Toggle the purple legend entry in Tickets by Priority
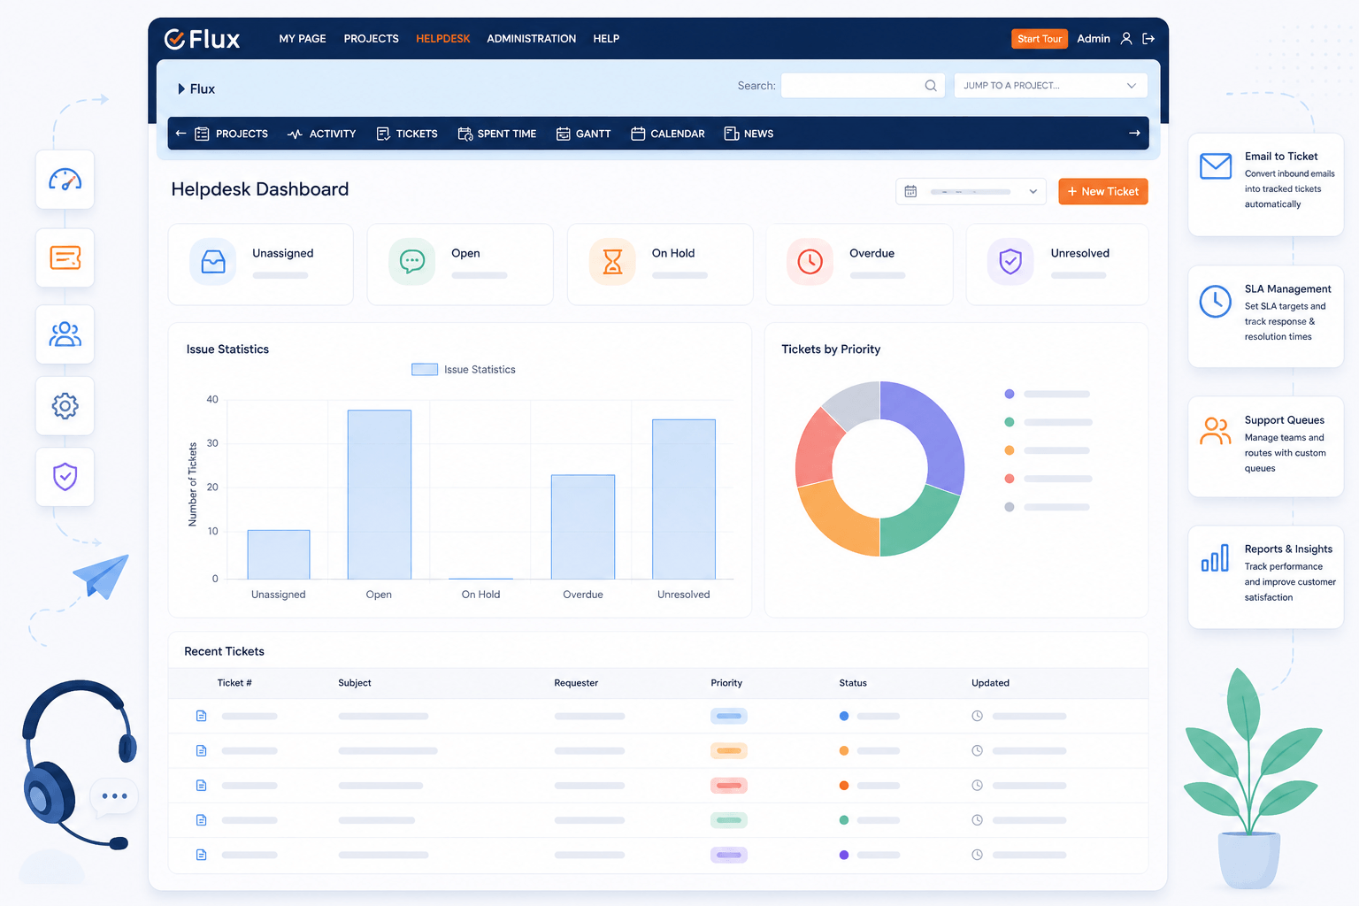Screen dimensions: 1359x906 pyautogui.click(x=1048, y=394)
